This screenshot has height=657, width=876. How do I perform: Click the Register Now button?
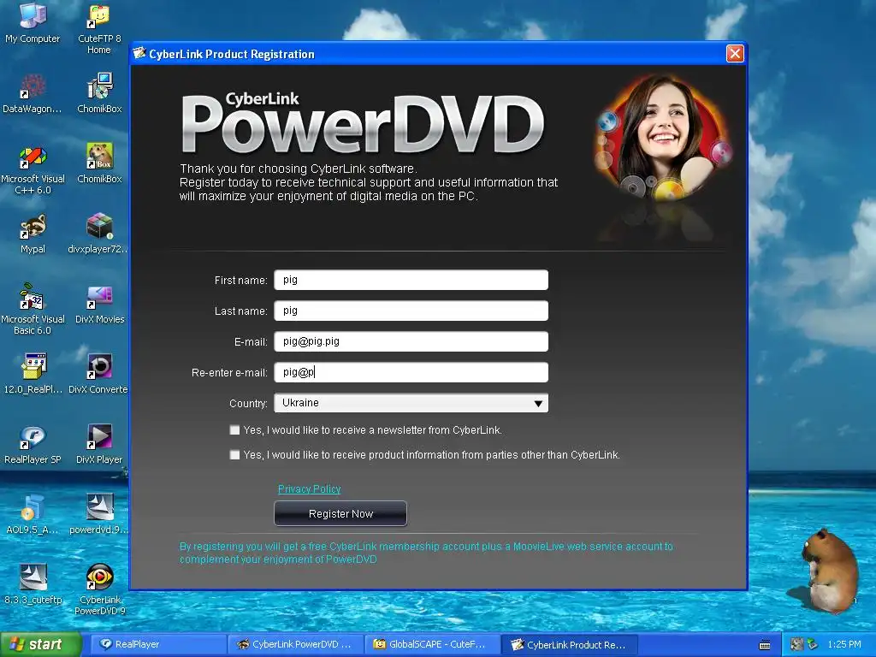click(340, 513)
